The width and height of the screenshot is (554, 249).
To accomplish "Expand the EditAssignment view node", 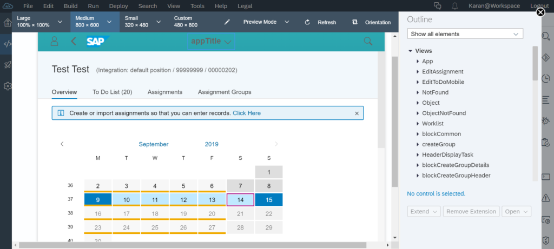I will click(x=418, y=72).
